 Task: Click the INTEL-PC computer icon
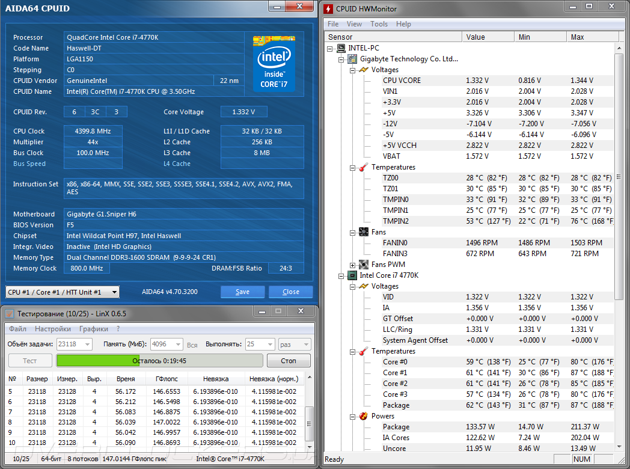pyautogui.click(x=341, y=48)
